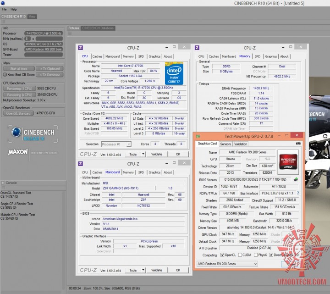Open the Processor #1 selection dropdown

tap(116, 144)
